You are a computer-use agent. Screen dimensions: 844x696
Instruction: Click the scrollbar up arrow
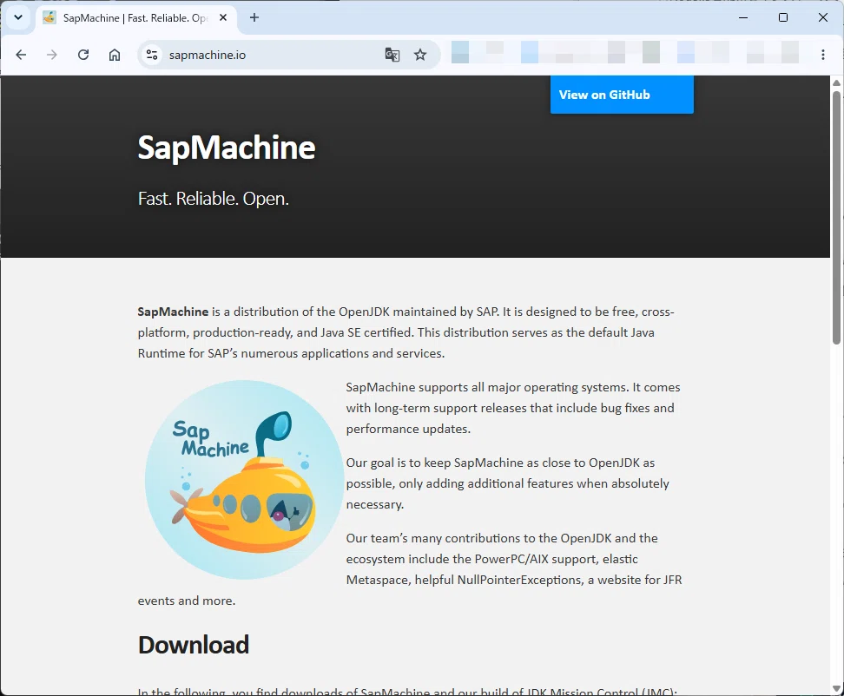836,82
